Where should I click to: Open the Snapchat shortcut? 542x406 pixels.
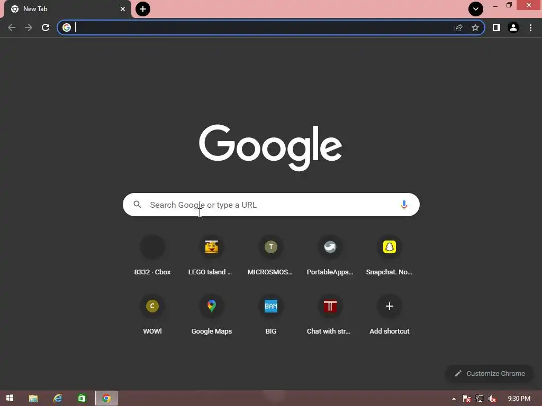click(x=389, y=255)
